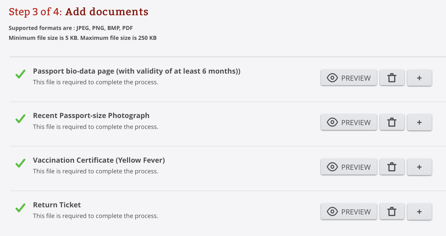This screenshot has height=236, width=446.
Task: Add another Vaccination Certificate file
Action: [419, 167]
